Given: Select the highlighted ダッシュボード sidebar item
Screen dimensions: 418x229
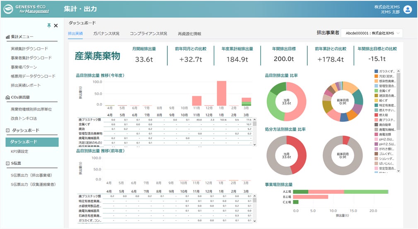Looking at the screenshot, I should 32,142.
